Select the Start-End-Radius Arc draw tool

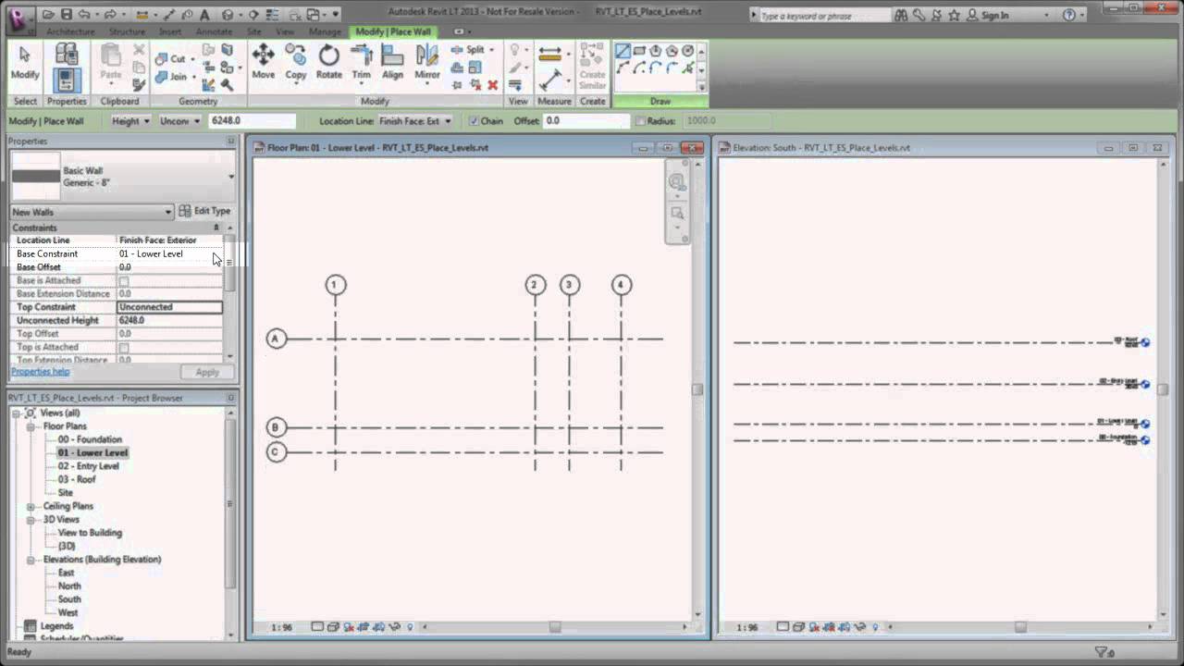tap(623, 68)
